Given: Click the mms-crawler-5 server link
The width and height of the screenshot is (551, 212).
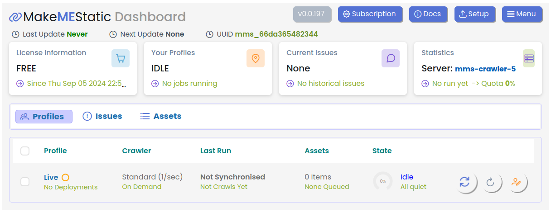Looking at the screenshot, I should pos(485,69).
